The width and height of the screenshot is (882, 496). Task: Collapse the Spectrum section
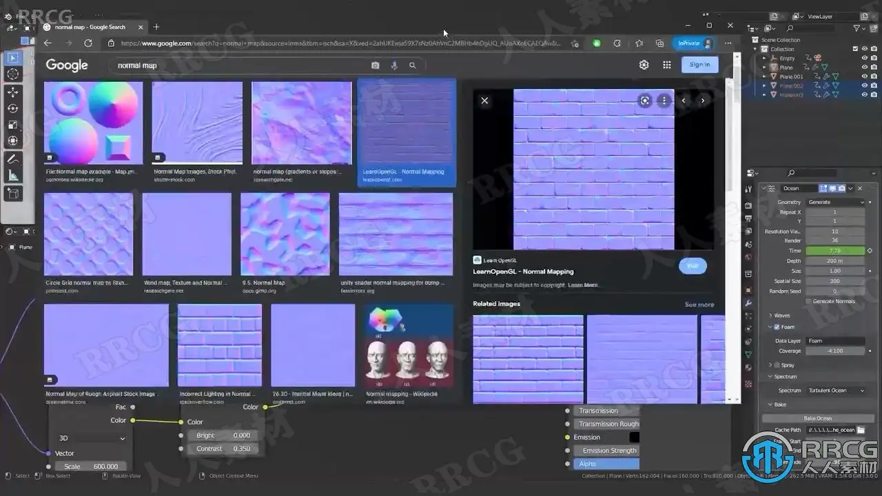click(770, 377)
